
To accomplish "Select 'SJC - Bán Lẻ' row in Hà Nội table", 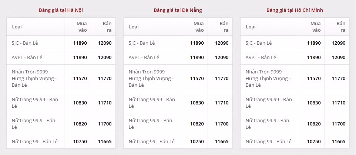I will click(61, 43).
